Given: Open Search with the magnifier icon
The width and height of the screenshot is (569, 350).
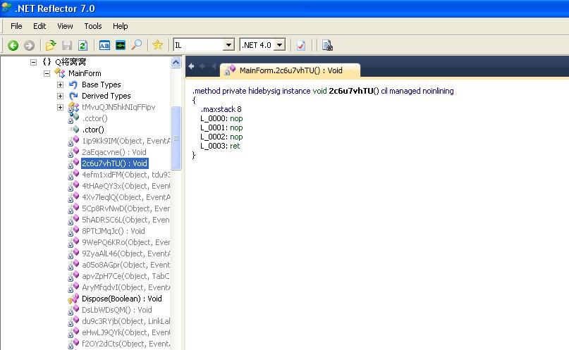Looking at the screenshot, I should coord(137,45).
